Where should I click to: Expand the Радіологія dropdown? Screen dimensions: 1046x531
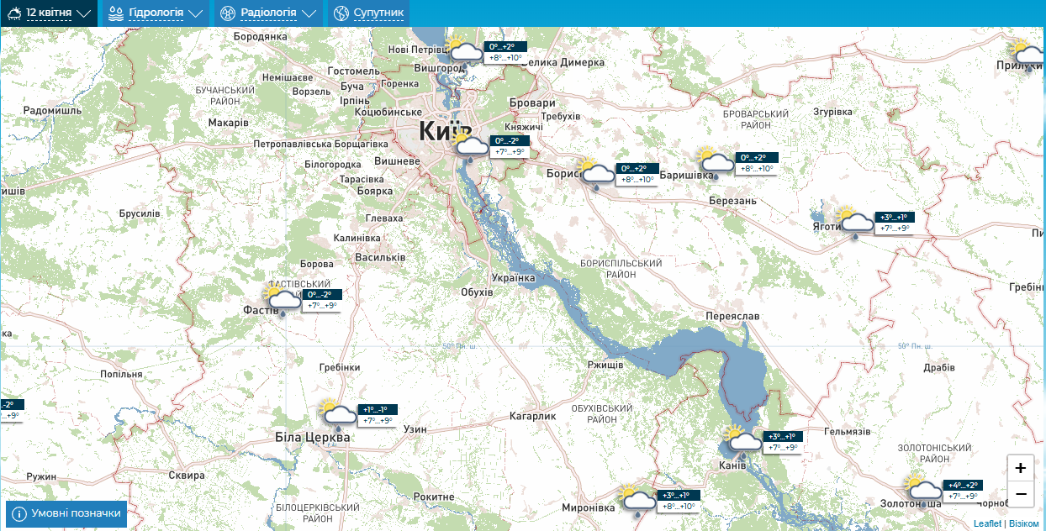268,13
